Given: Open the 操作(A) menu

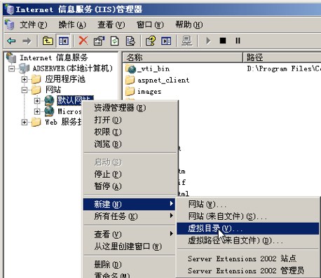Looking at the screenshot, I should point(72,25).
